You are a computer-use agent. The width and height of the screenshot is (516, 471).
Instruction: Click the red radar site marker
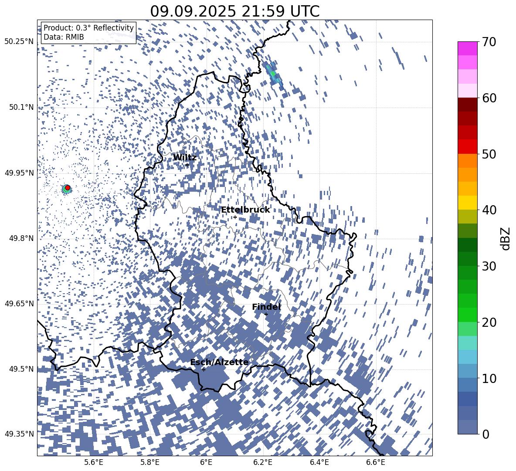67,188
